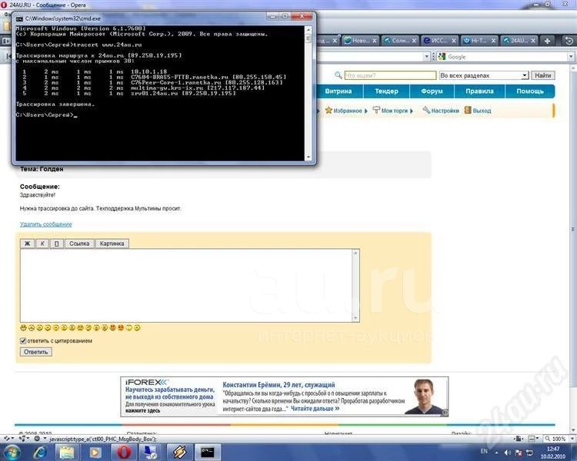Click page vertical scrollbar up arrow
The width and height of the screenshot is (577, 461).
click(x=573, y=68)
